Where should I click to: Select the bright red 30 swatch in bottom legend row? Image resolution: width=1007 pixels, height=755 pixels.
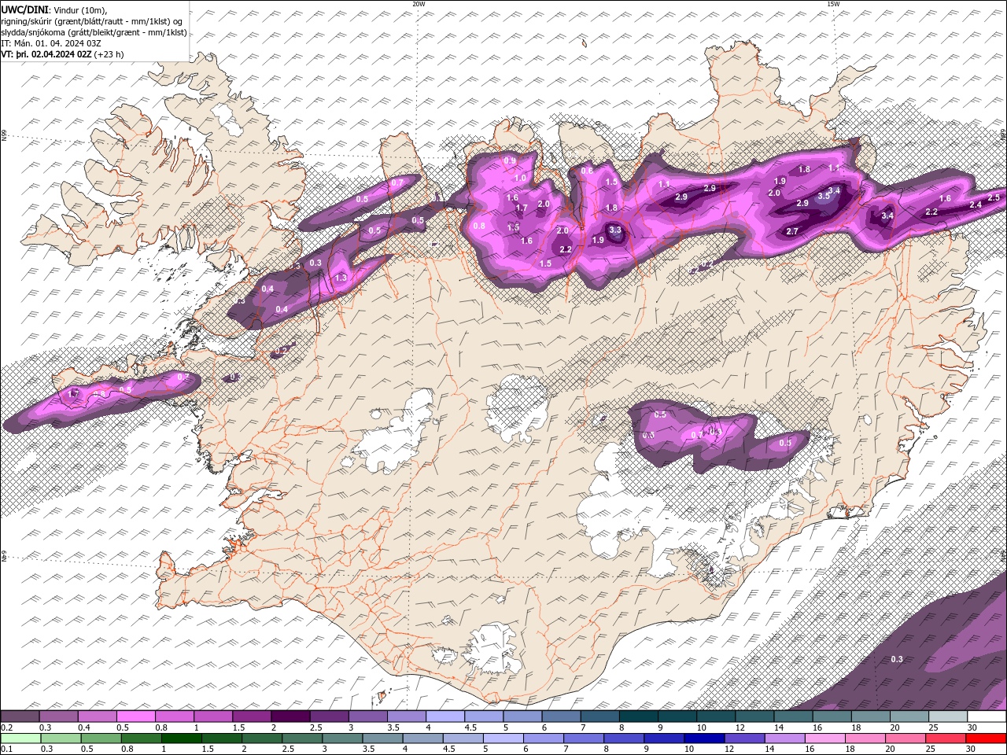[x=987, y=738]
